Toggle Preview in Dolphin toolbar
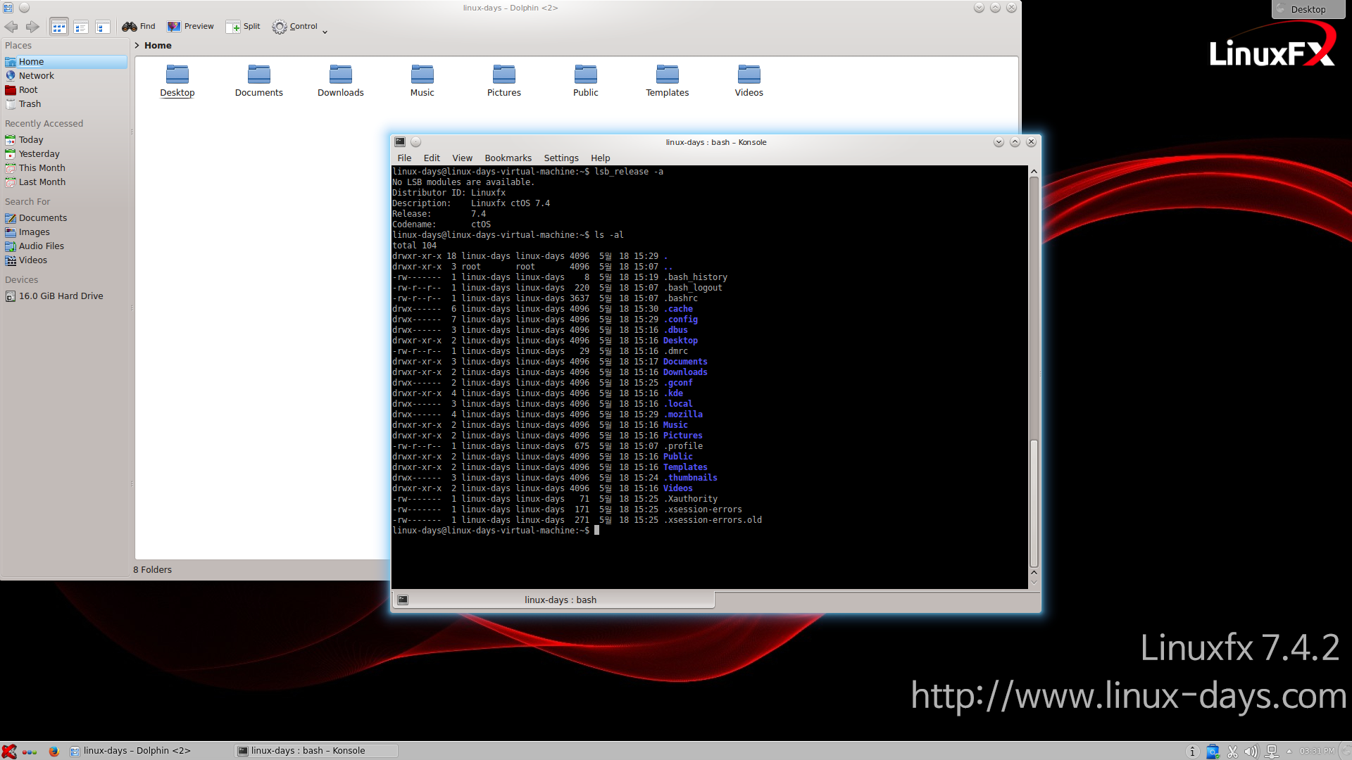The image size is (1352, 760). pyautogui.click(x=190, y=27)
